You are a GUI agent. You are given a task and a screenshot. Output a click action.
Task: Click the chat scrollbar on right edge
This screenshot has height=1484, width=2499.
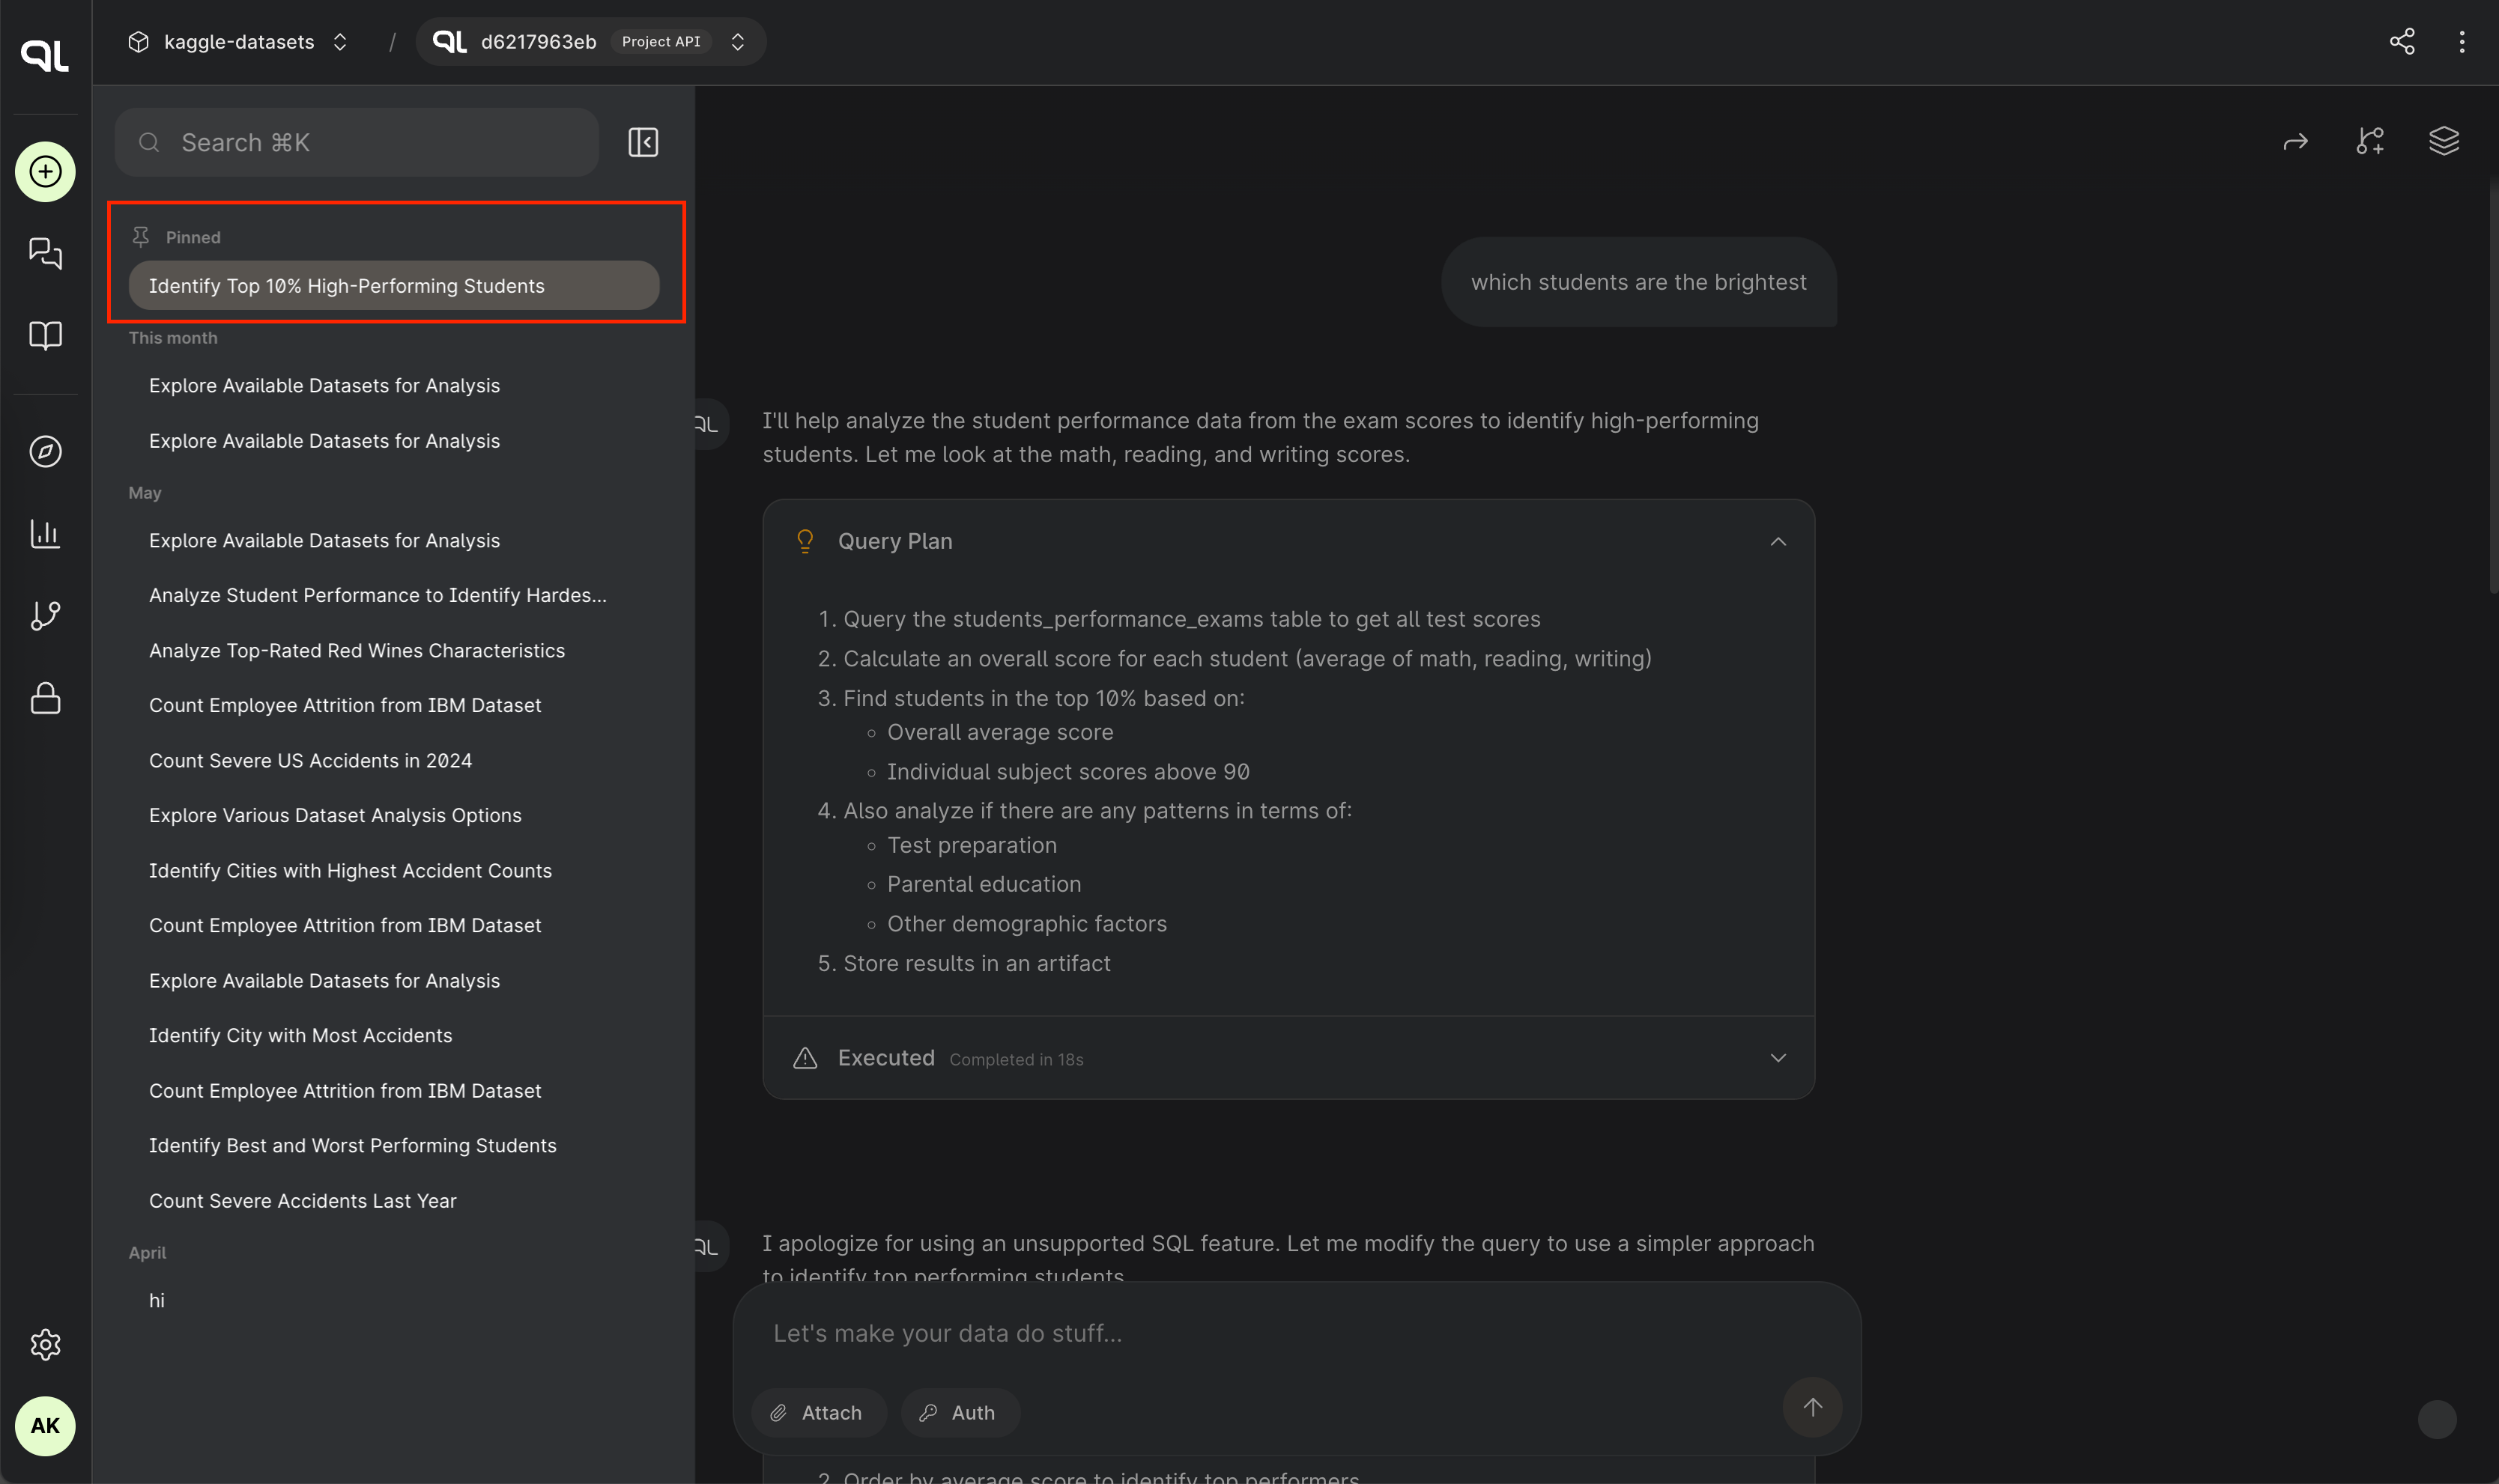coord(2493,385)
